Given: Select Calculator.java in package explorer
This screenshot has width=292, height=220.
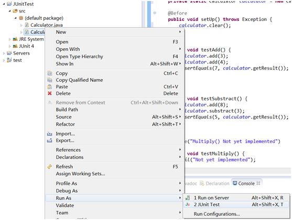Looking at the screenshot, I should point(47,25).
